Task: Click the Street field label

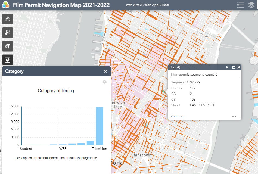Action: pyautogui.click(x=176, y=105)
